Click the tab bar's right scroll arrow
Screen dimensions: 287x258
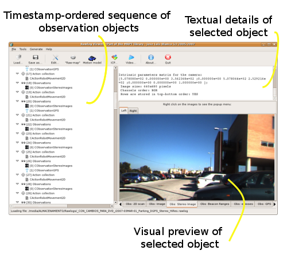tap(274, 204)
